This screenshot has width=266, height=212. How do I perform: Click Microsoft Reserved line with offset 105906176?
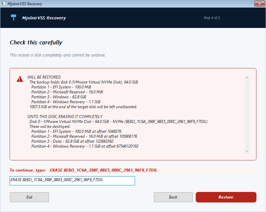coord(84,136)
